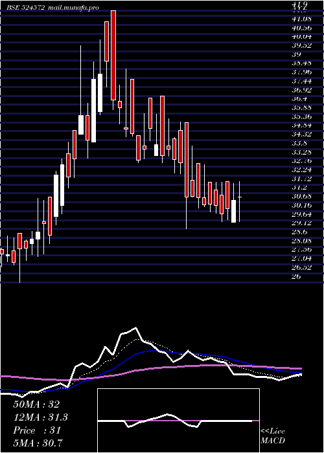
Task: Select the 26 price axis label
Action: pos(297,276)
